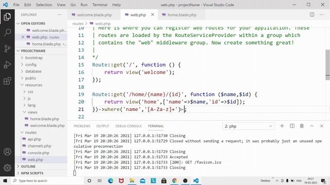Open the File menu

[x=16, y=5]
